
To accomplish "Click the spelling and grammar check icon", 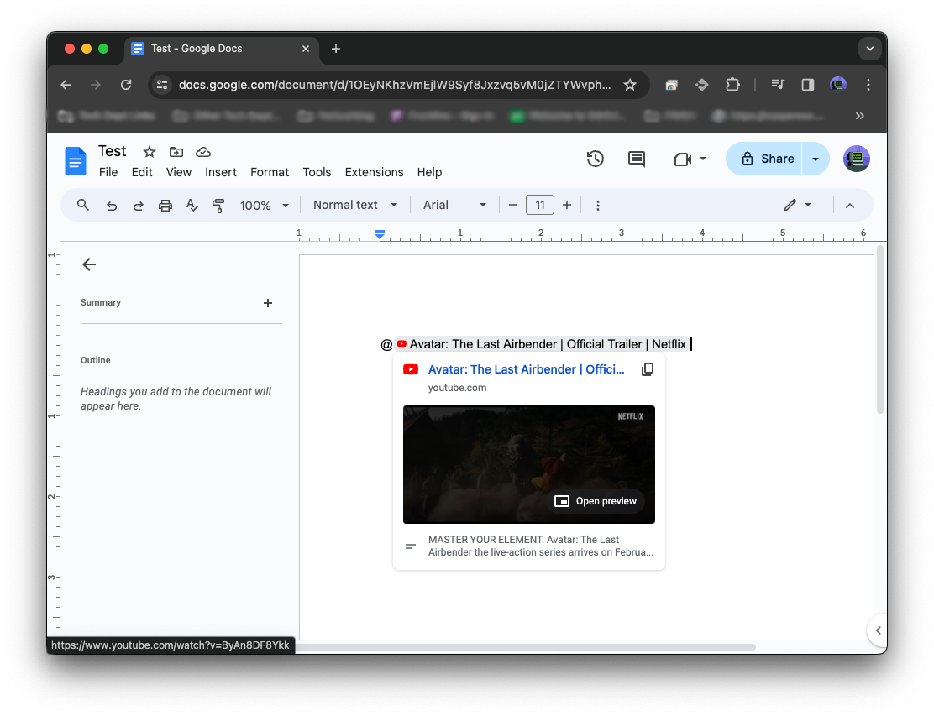I will click(192, 206).
